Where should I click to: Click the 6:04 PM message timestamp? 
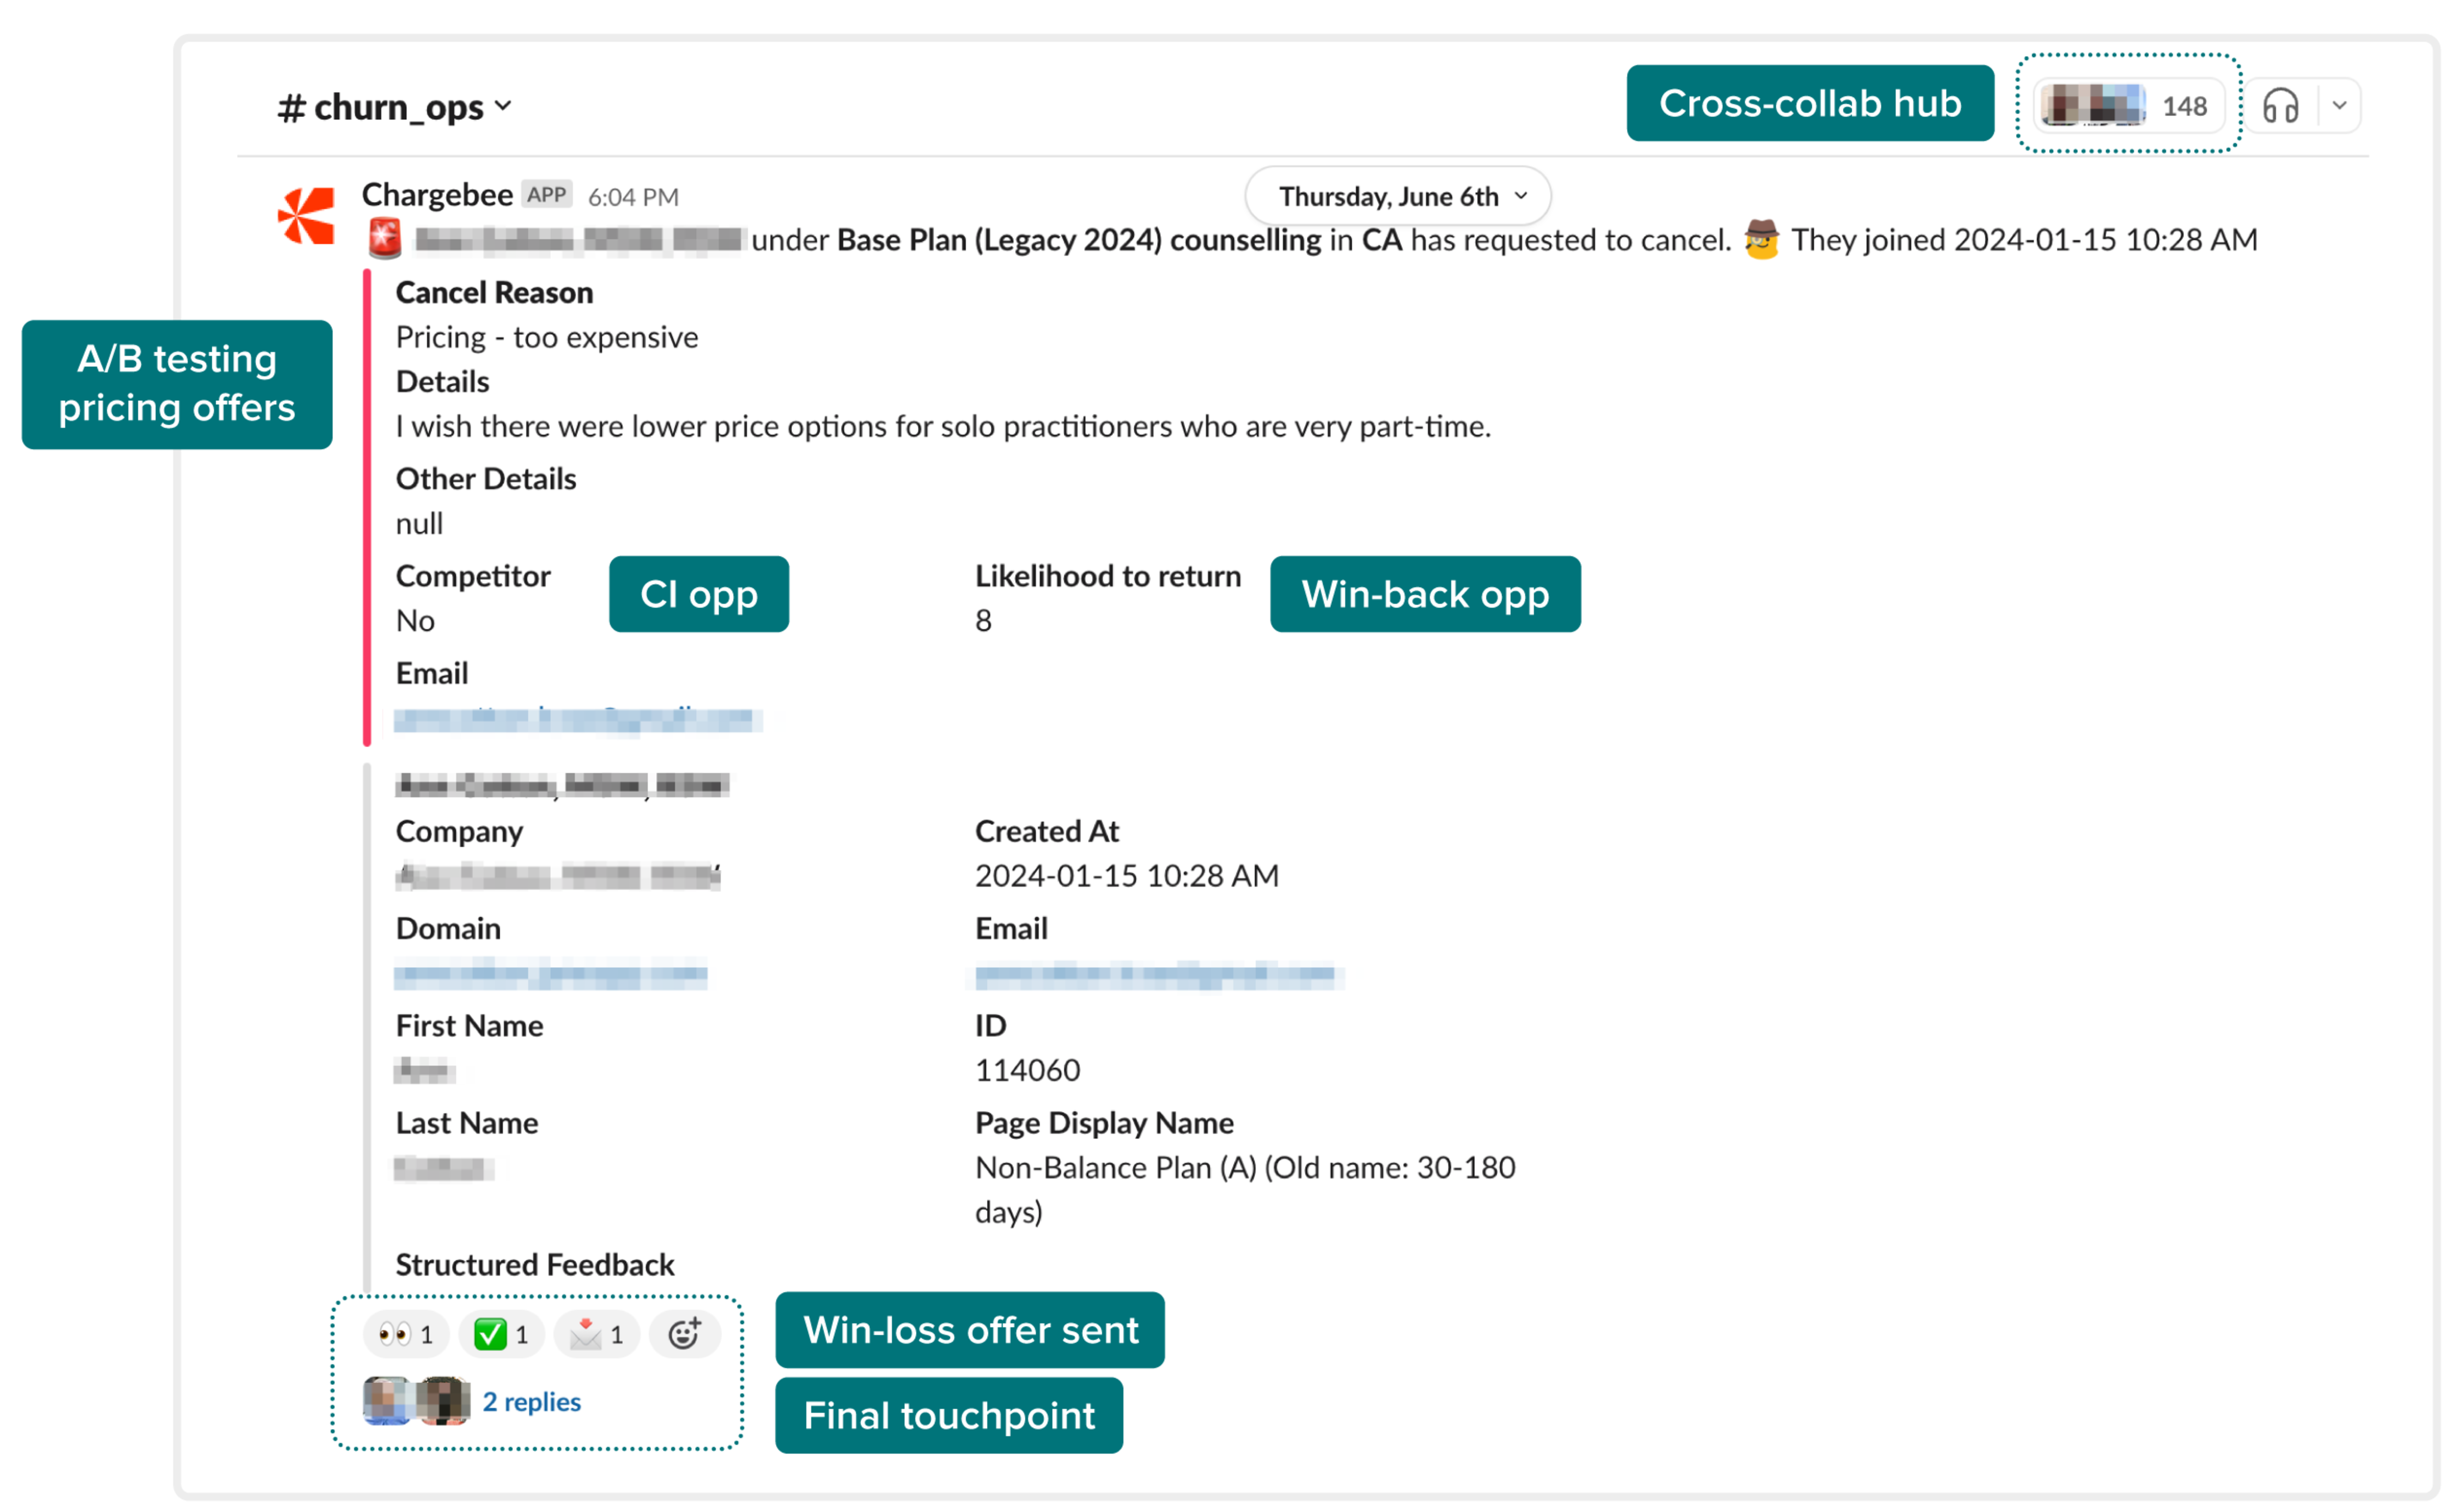pos(633,197)
